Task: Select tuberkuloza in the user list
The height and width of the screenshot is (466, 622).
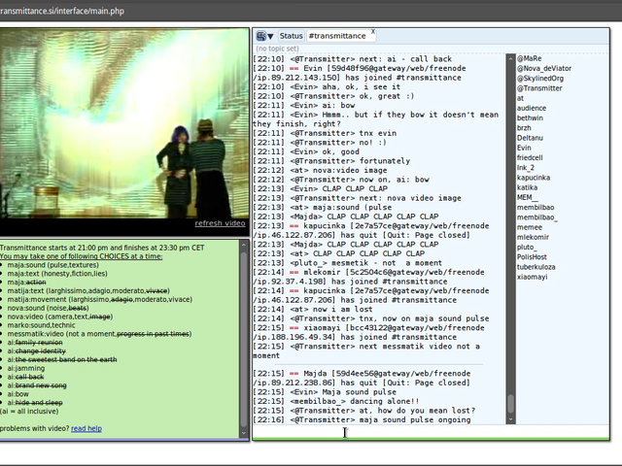Action: click(x=536, y=267)
